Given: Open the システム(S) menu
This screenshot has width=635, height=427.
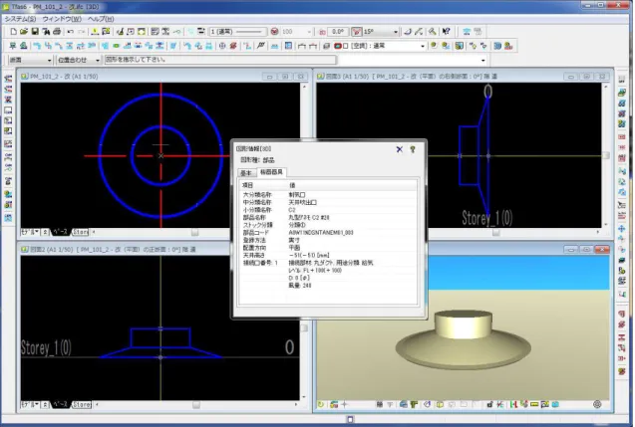Looking at the screenshot, I should [20, 19].
